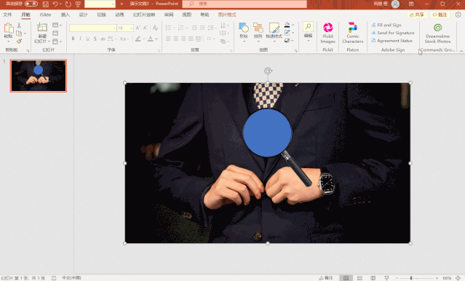Switch to the 切换 (Transitions) tab
465x281 pixels.
(101, 15)
